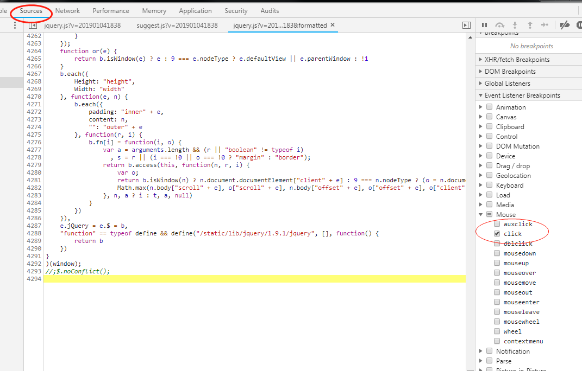Uncheck the click event breakpoint
Viewport: 582px width, 371px height.
(x=497, y=234)
